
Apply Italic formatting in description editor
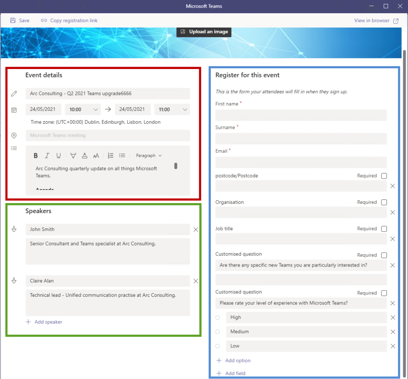tap(47, 156)
